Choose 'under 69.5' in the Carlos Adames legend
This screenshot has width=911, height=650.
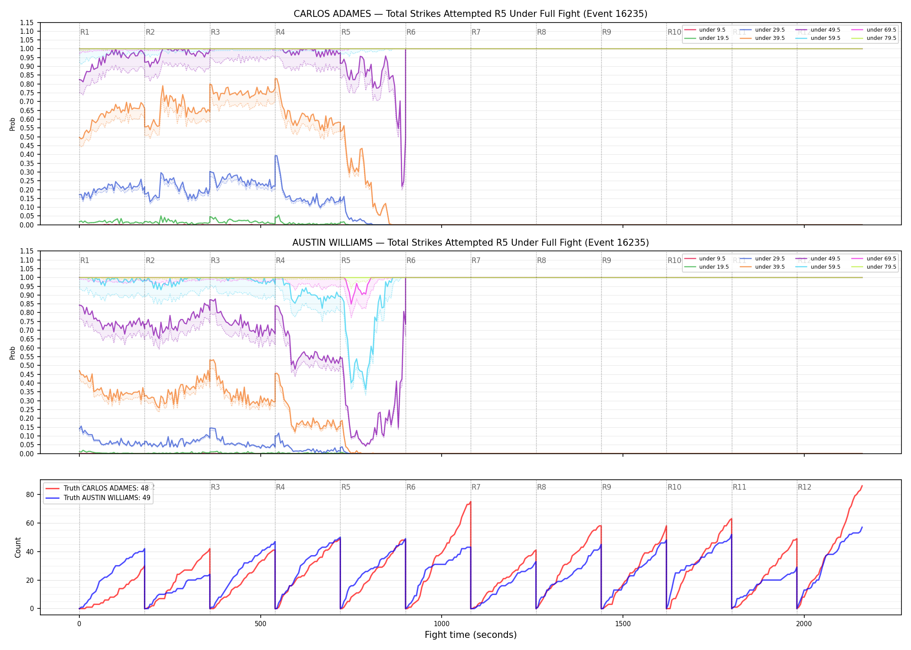(874, 30)
